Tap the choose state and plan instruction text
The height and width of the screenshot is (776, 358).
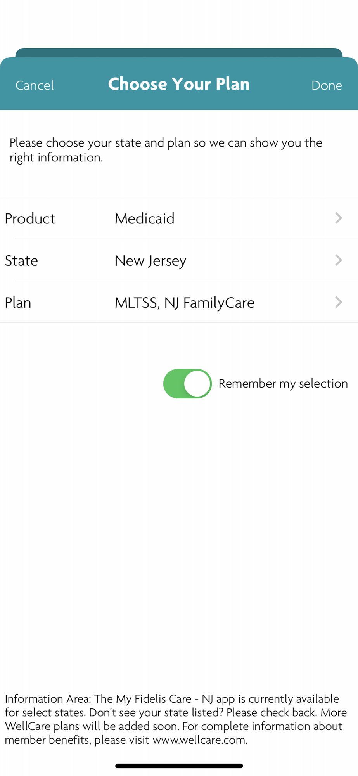point(166,150)
